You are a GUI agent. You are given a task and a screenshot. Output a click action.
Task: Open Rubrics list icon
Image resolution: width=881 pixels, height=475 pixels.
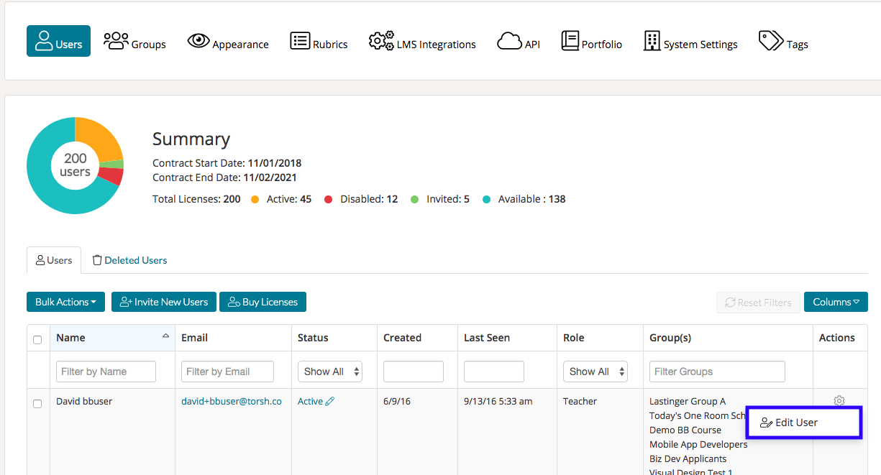tap(300, 40)
